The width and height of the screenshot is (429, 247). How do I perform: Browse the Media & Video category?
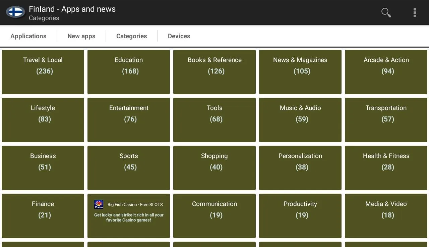pos(386,216)
